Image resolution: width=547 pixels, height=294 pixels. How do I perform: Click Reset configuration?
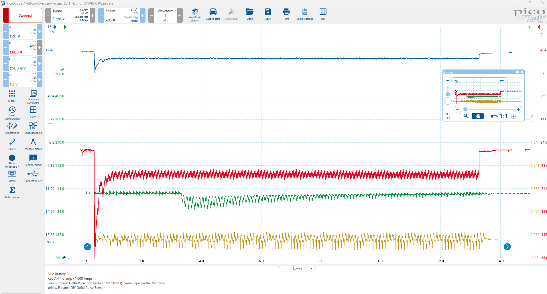(x=12, y=113)
